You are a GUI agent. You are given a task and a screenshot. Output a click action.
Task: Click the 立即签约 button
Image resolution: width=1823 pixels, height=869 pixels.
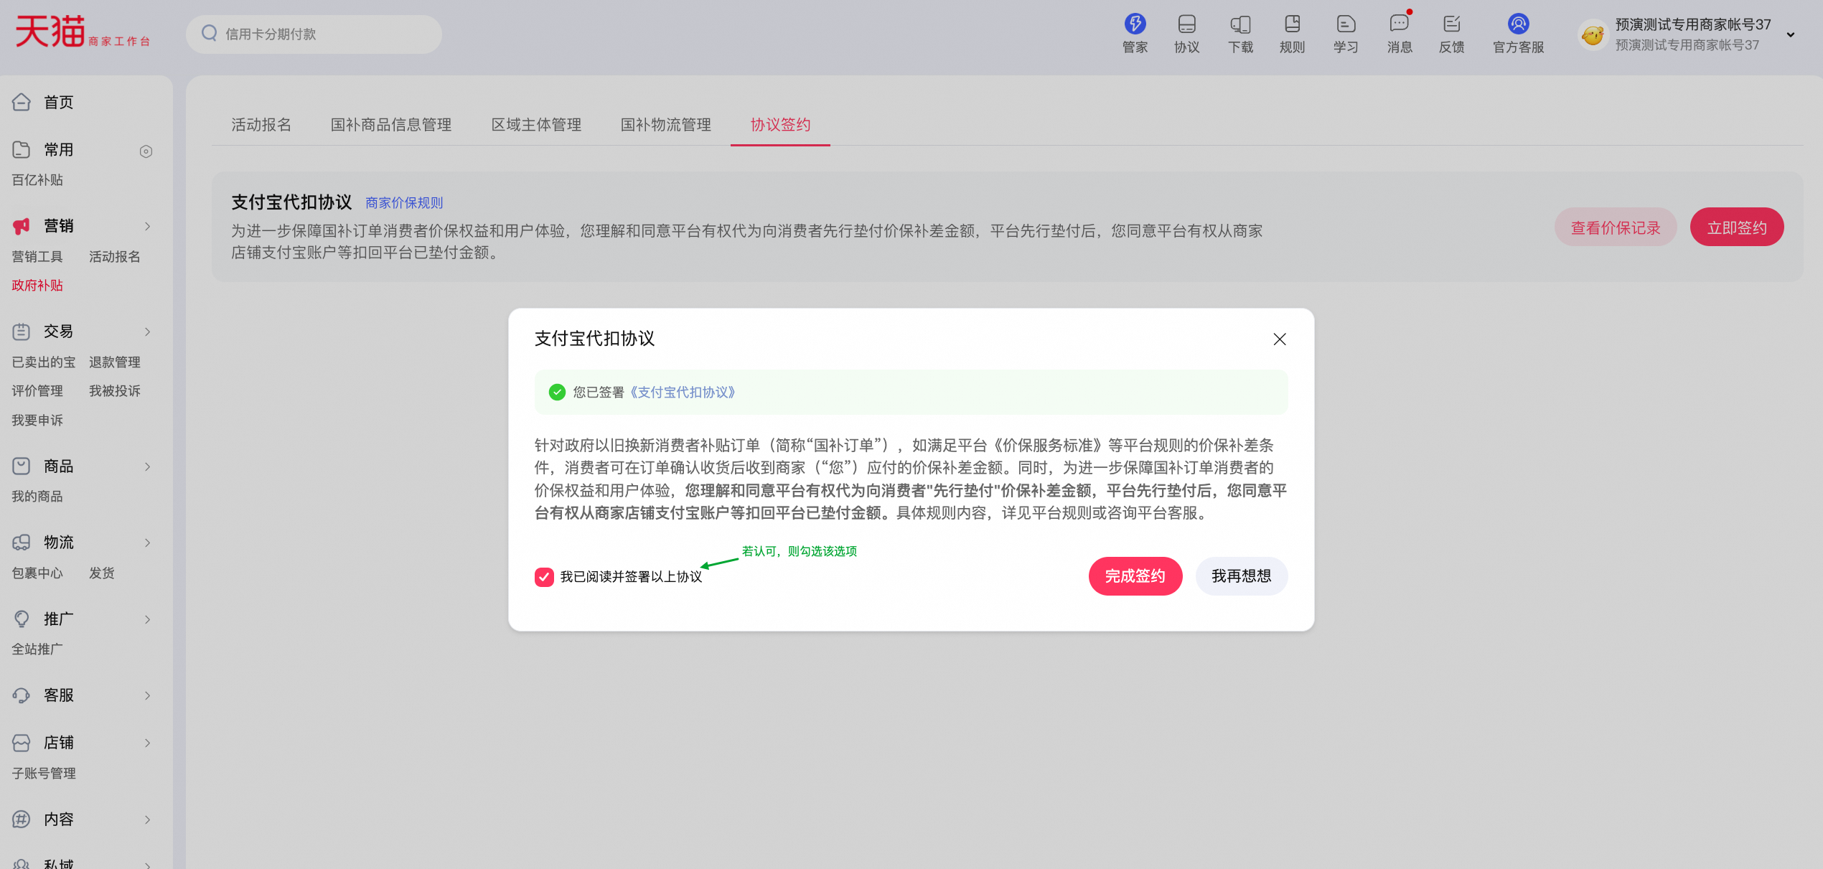click(x=1736, y=227)
